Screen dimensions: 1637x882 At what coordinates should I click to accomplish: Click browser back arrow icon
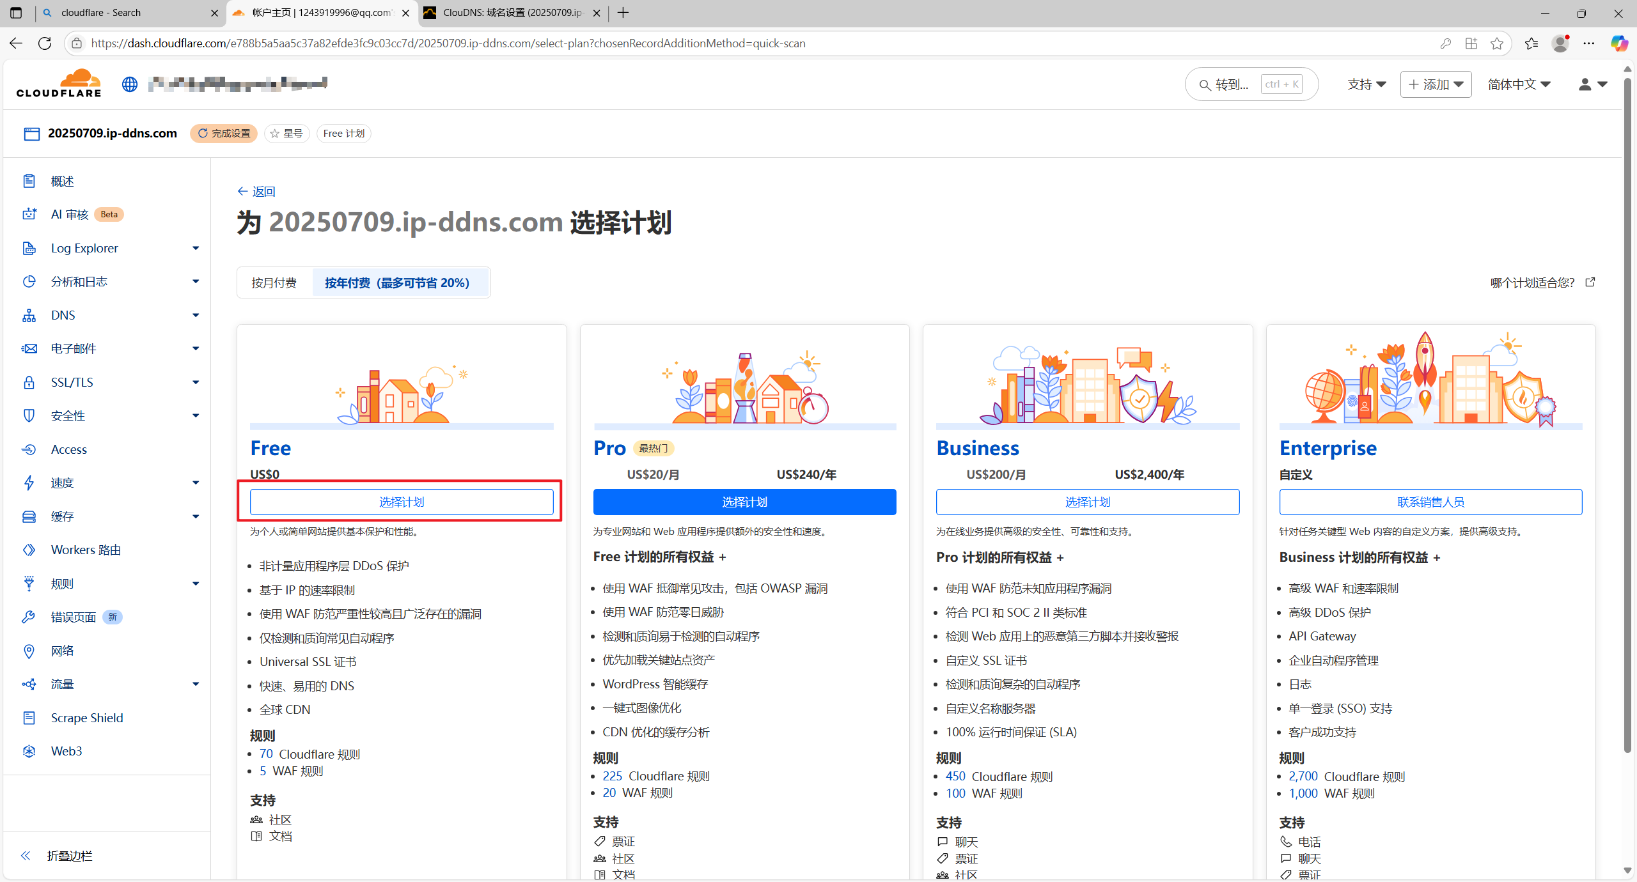(x=16, y=43)
